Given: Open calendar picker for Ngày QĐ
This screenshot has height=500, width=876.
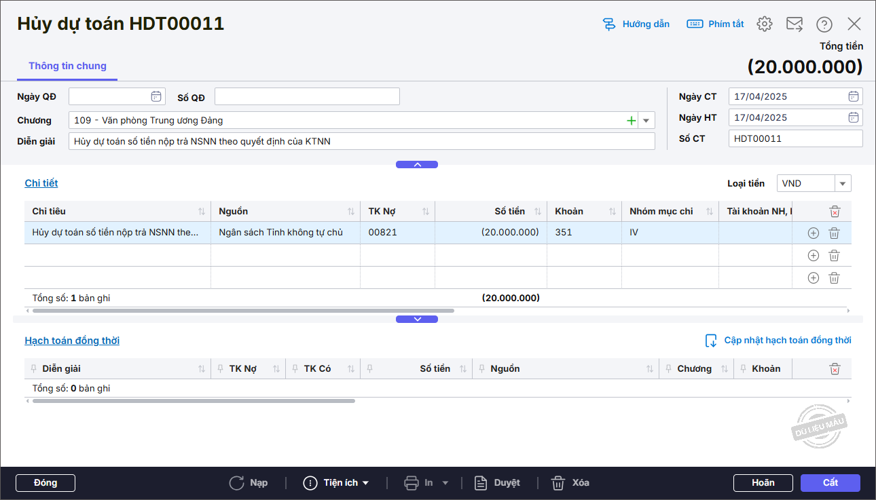Looking at the screenshot, I should point(156,96).
